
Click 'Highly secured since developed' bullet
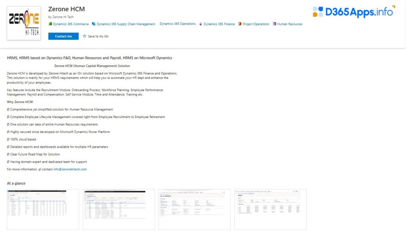[x=58, y=132]
